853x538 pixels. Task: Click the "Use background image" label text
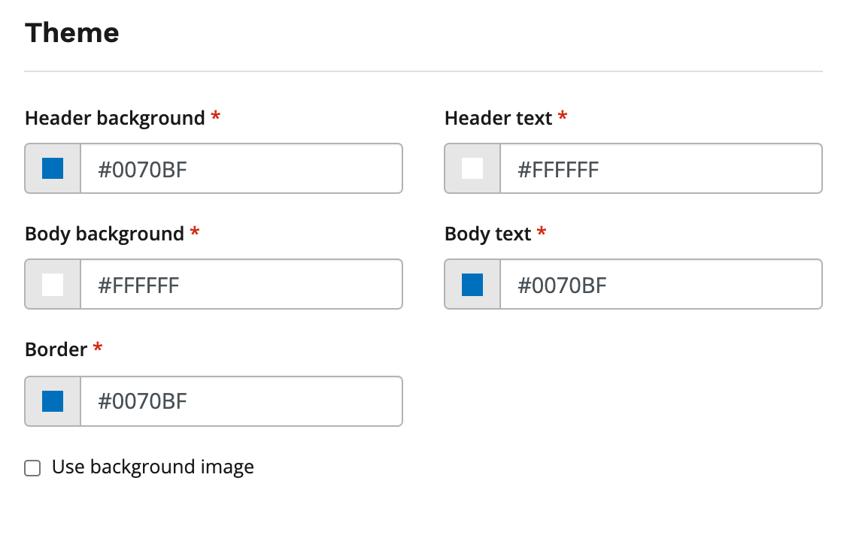click(x=153, y=467)
